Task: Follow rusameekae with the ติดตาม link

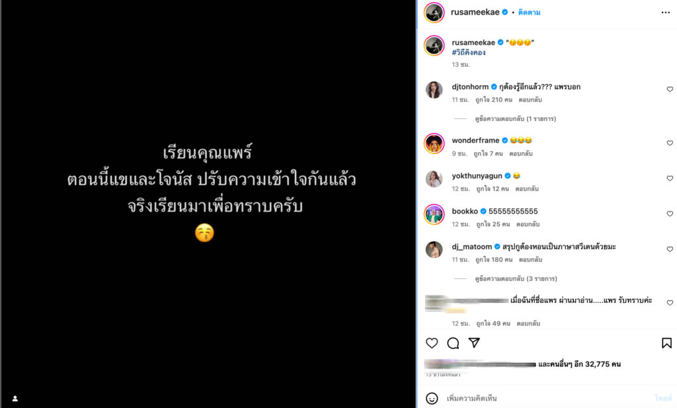Action: [x=529, y=13]
